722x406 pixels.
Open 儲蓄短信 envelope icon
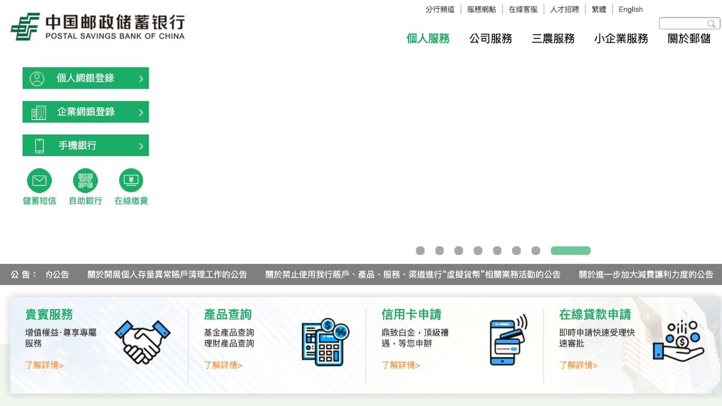pyautogui.click(x=40, y=180)
